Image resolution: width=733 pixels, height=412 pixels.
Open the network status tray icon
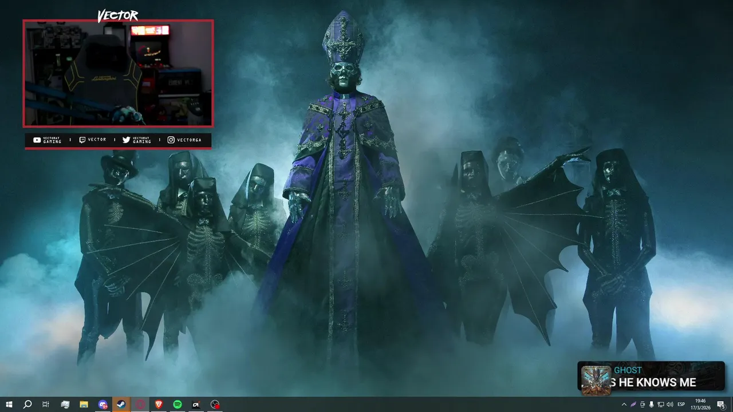[661, 405]
